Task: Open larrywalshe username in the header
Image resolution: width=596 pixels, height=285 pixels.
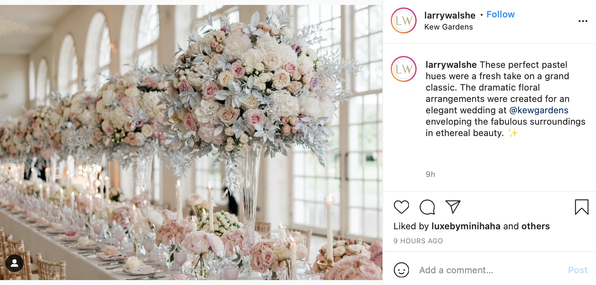Action: pos(450,15)
